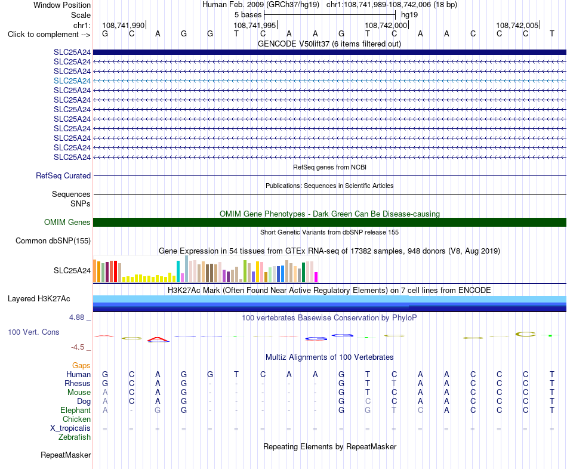Click position marker 108,742,000 on ruler
Screen dimensions: 567x469
[386, 25]
